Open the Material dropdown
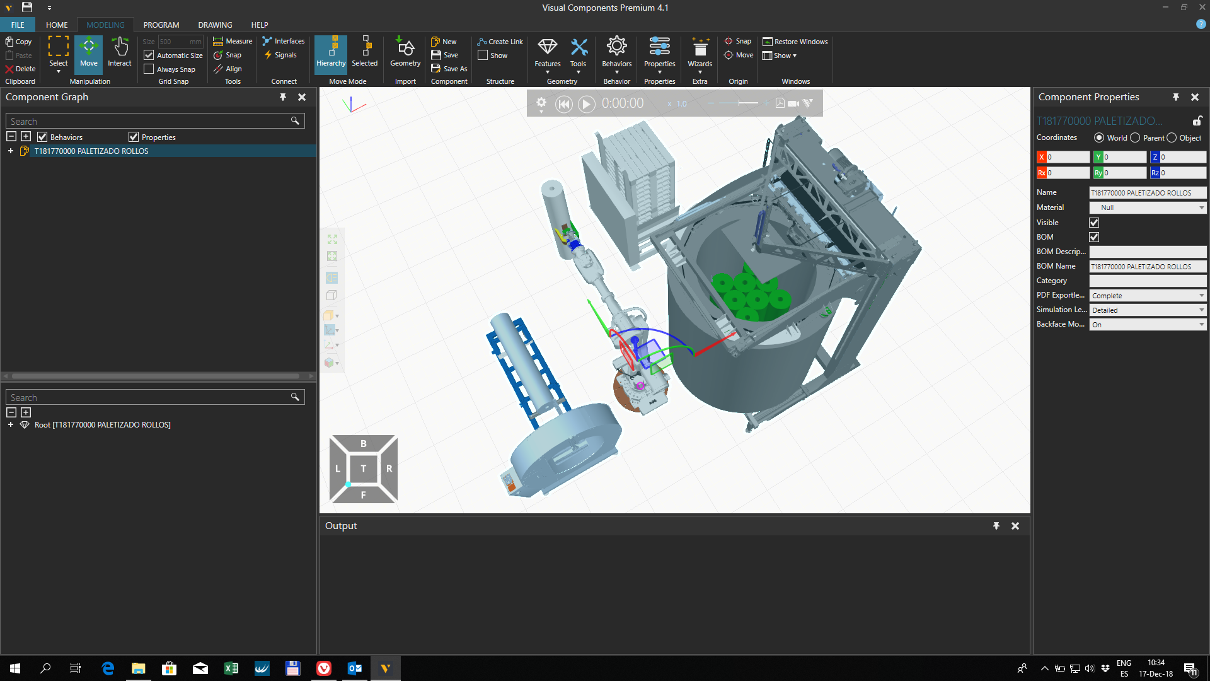1210x681 pixels. tap(1148, 207)
